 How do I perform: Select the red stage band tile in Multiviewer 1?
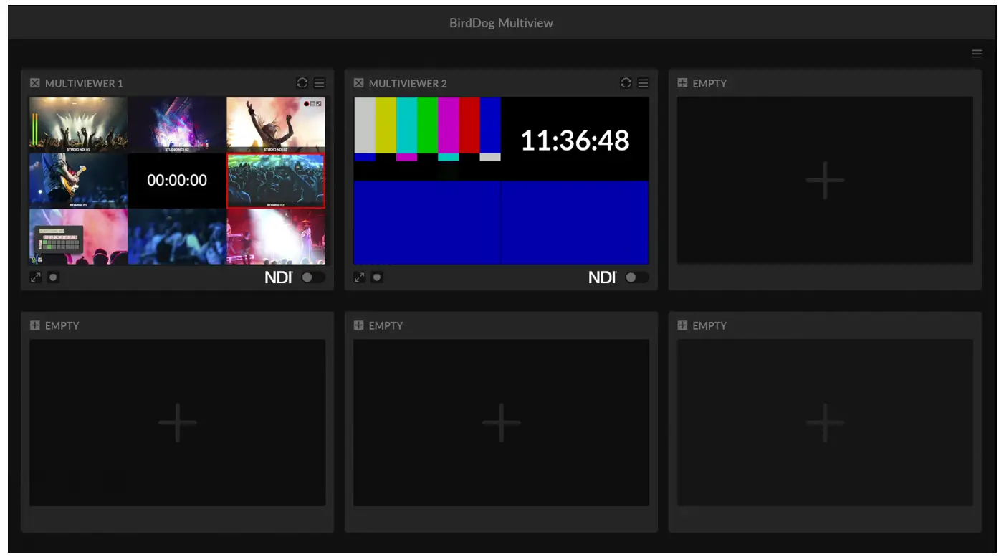276,237
